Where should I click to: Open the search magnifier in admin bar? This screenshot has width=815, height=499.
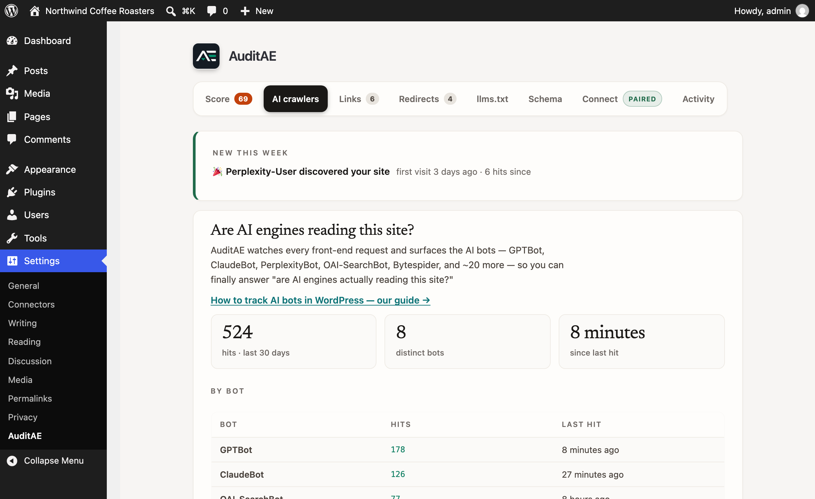(x=171, y=11)
